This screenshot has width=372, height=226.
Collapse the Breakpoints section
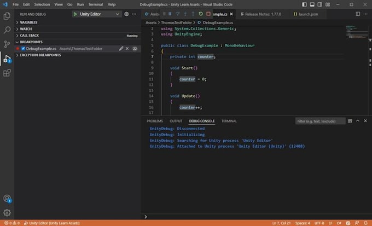coord(78,42)
